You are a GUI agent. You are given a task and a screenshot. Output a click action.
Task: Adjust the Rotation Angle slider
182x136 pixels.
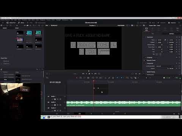[162, 45]
